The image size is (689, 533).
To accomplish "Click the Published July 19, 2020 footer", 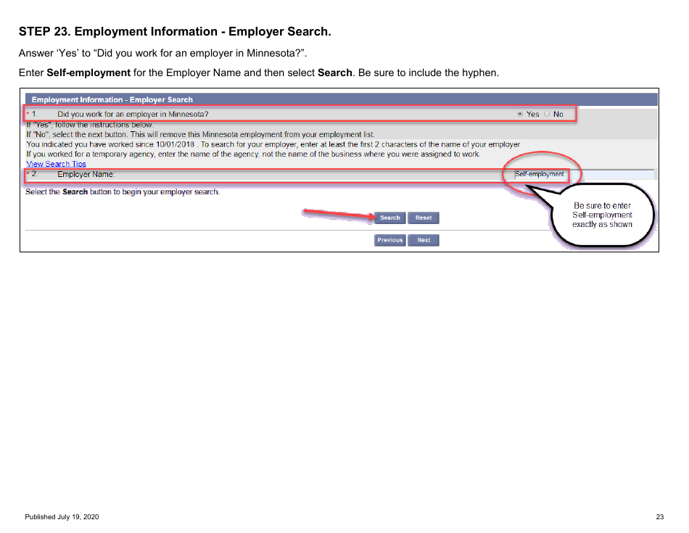I will point(61,516).
